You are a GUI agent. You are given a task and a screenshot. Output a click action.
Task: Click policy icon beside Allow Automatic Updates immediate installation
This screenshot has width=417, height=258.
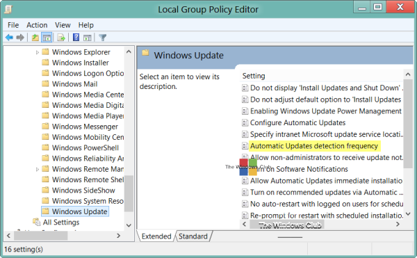point(245,181)
